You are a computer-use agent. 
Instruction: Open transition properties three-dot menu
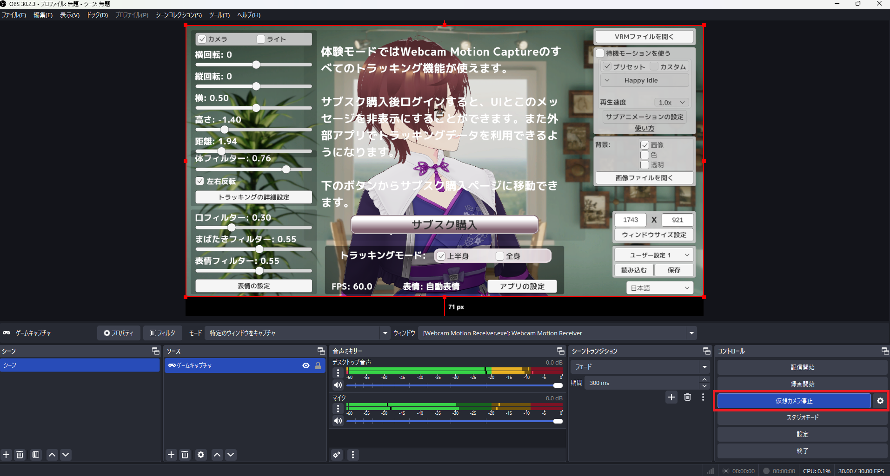tap(703, 397)
